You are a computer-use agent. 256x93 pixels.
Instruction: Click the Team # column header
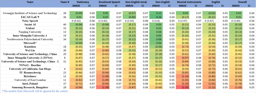(65, 2)
